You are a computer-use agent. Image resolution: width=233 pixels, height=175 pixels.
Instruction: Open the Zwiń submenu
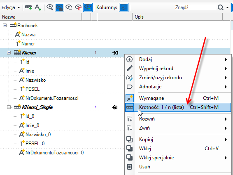(178, 128)
